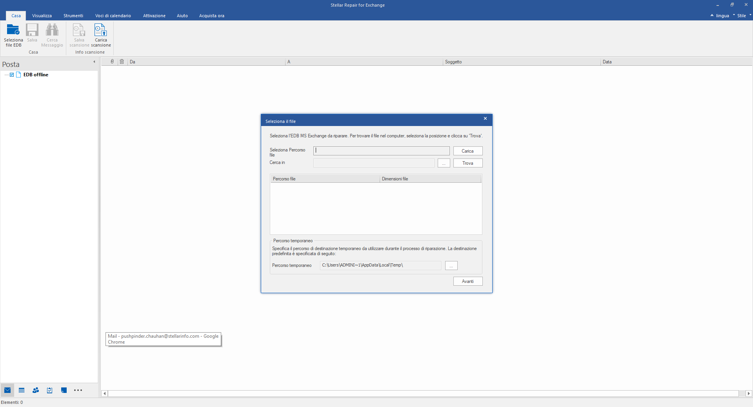Switch to Calendar view icon
The width and height of the screenshot is (753, 407).
pos(22,390)
